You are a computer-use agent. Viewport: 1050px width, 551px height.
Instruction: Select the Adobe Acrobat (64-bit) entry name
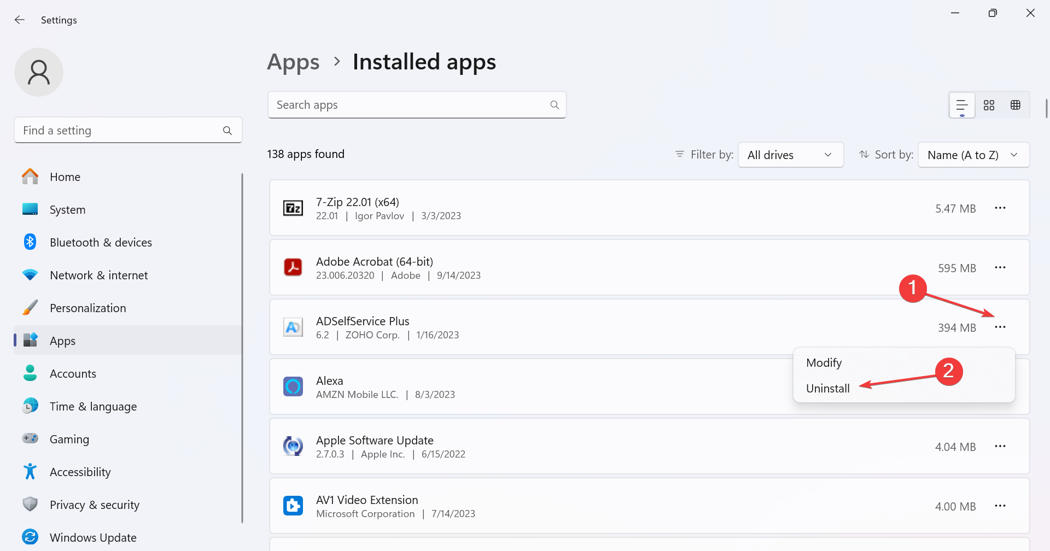click(375, 261)
